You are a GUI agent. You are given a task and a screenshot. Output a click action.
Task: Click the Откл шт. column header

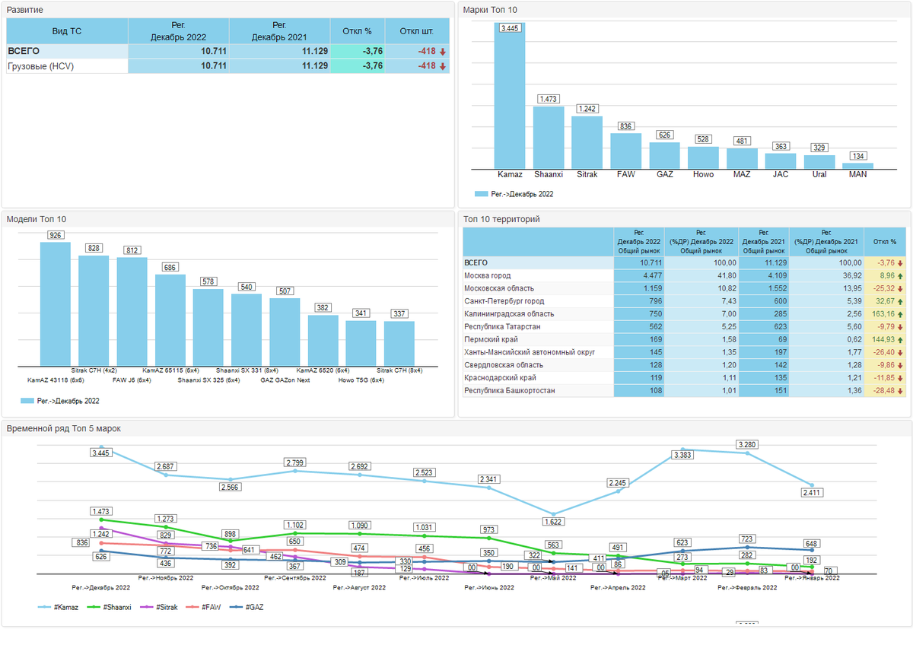[x=417, y=31]
